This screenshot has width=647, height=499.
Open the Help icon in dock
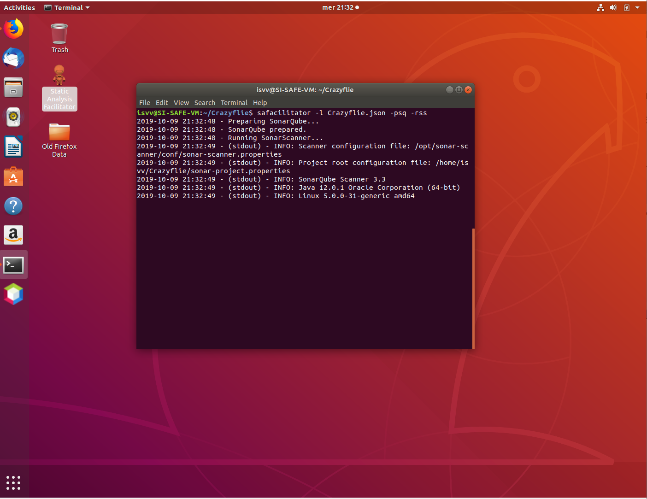pos(13,206)
